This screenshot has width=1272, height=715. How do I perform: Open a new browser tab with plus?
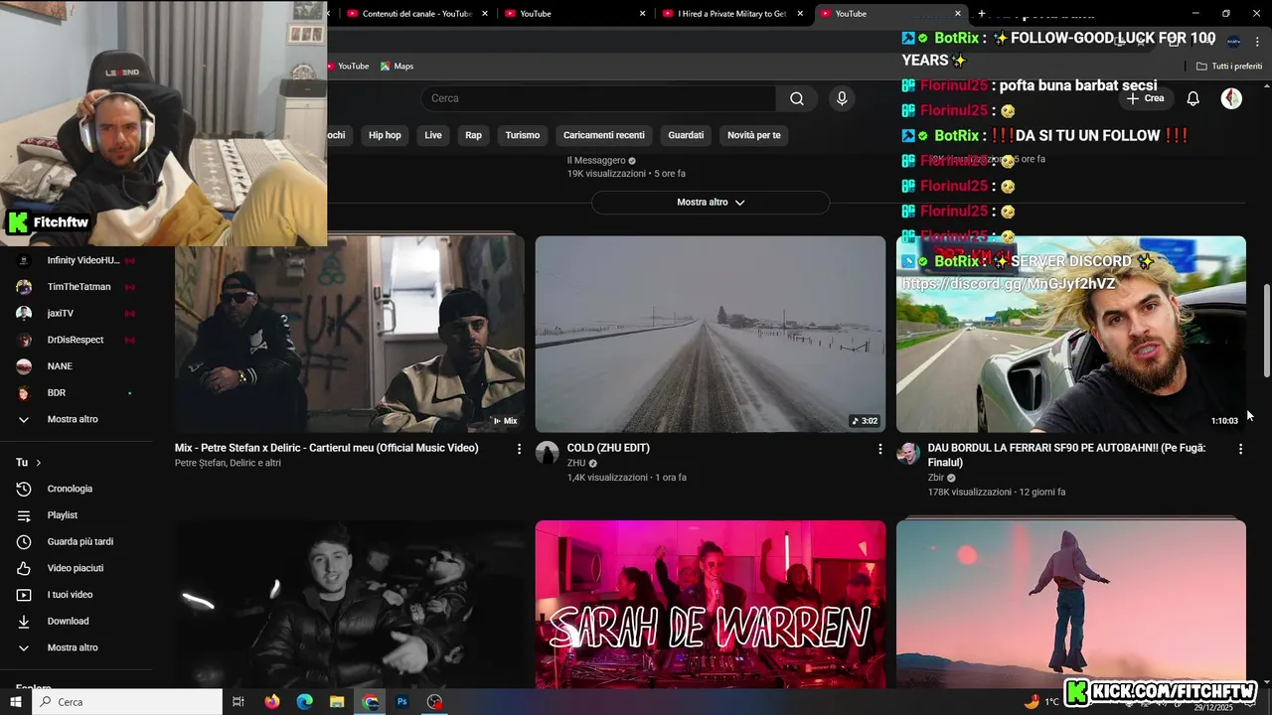tap(982, 14)
